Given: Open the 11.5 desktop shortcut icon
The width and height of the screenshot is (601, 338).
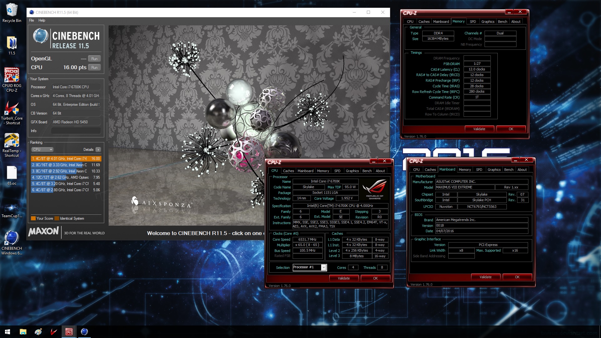Looking at the screenshot, I should click(x=12, y=46).
